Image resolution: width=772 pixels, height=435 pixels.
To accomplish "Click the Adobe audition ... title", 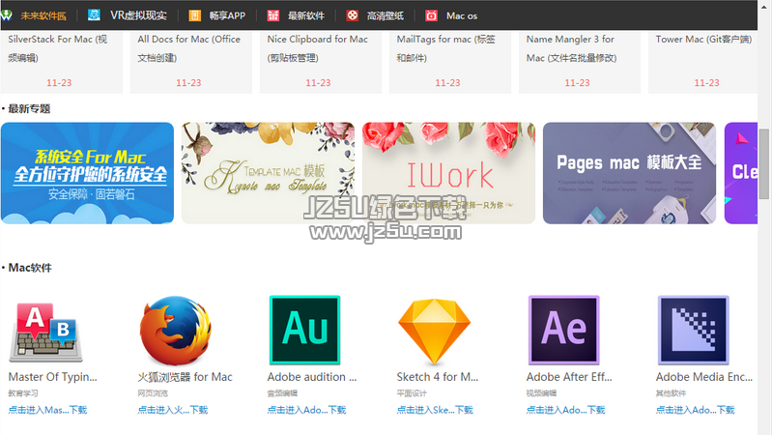I will (312, 377).
